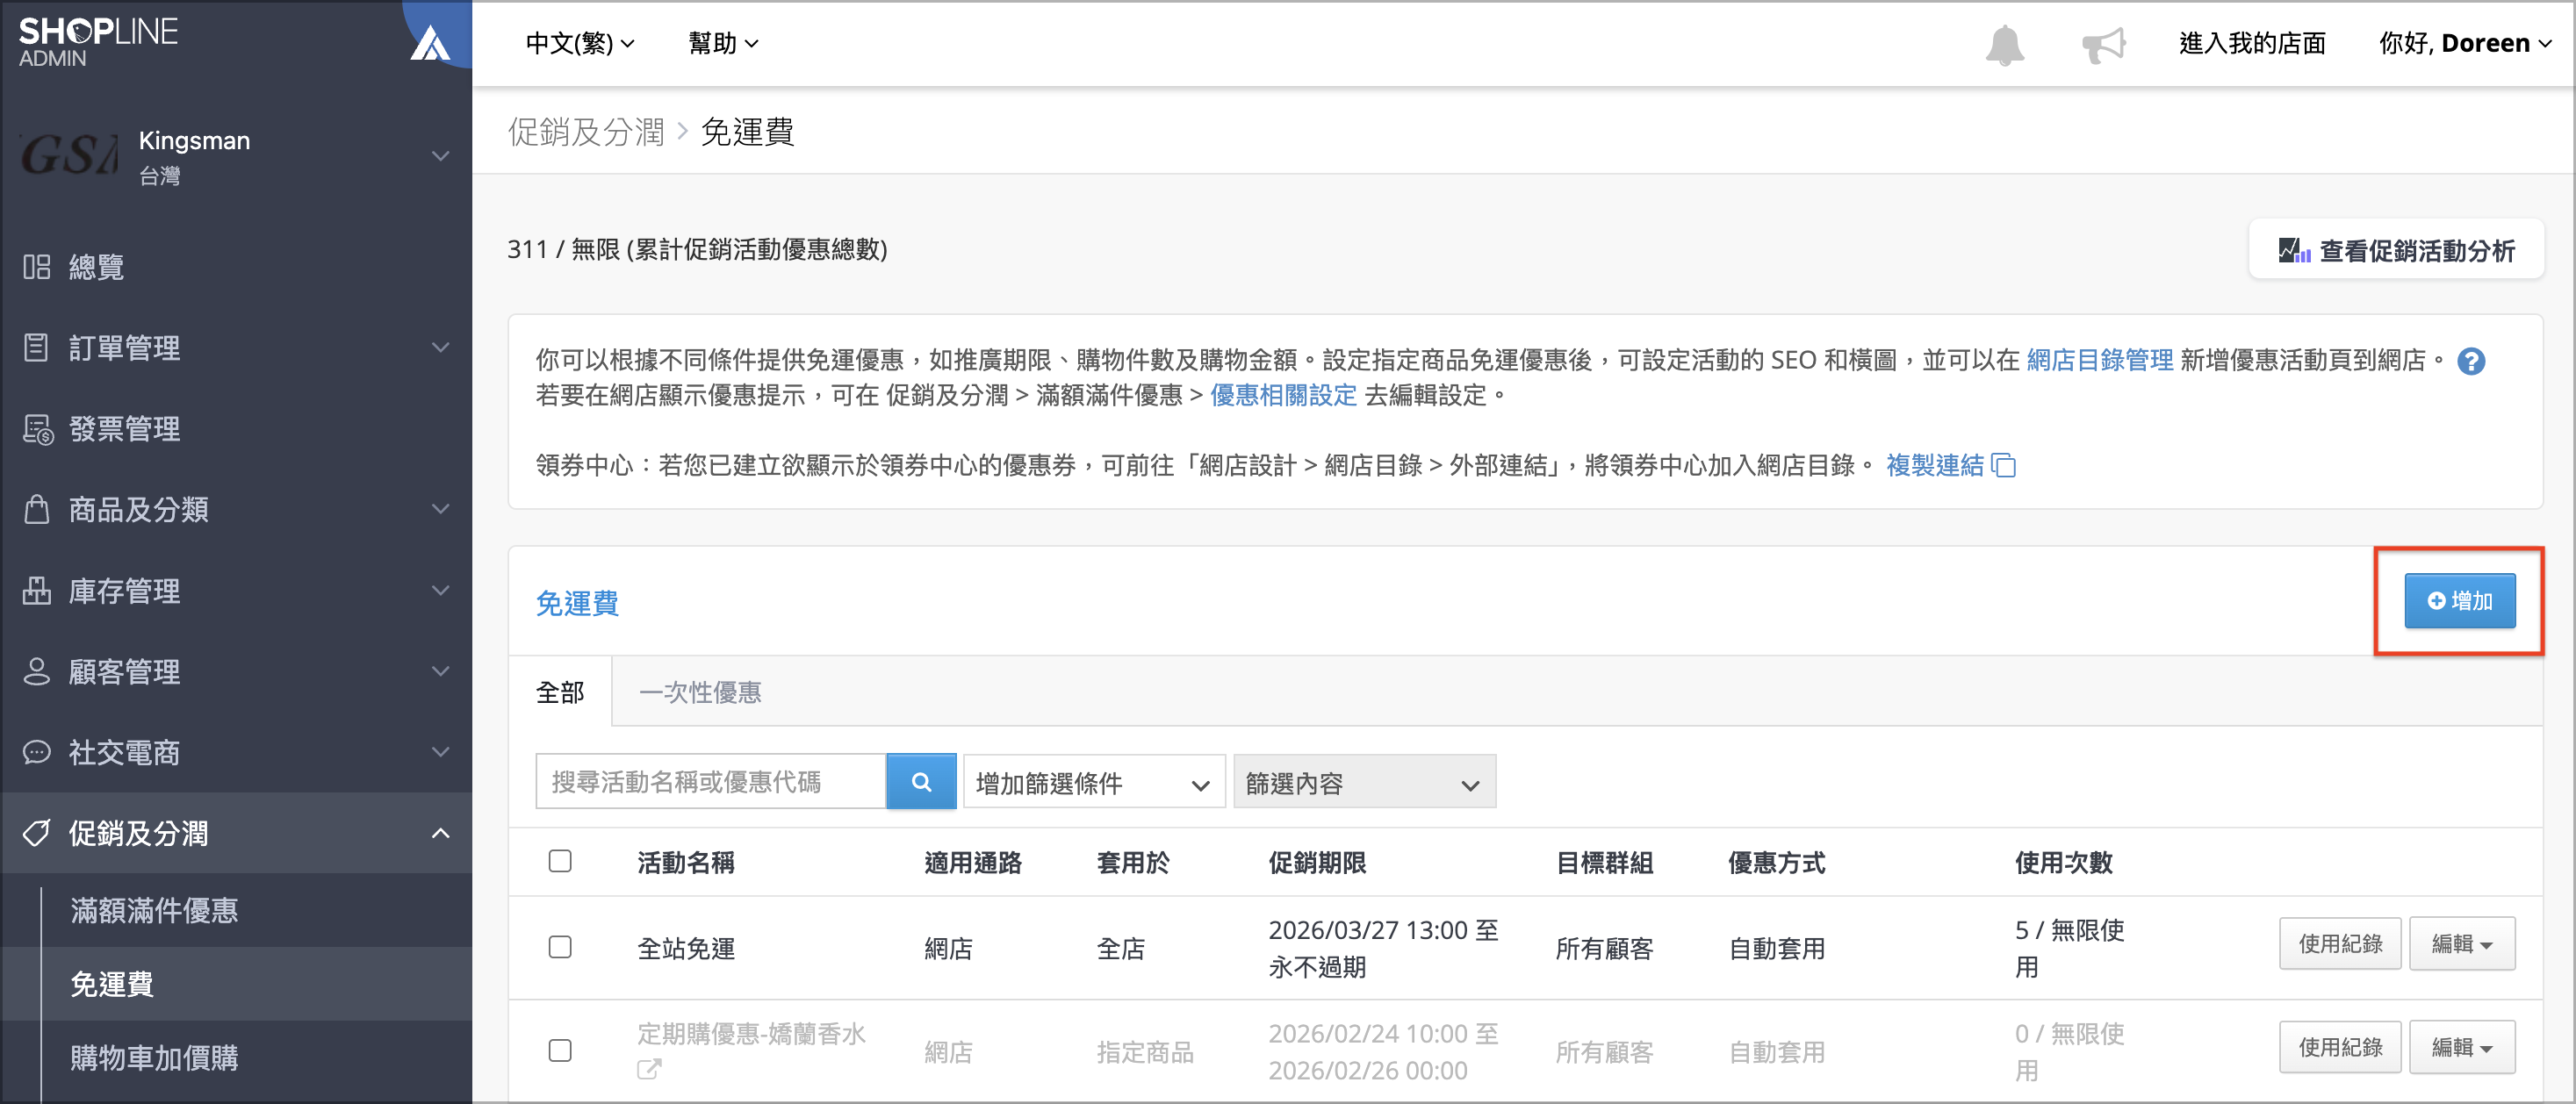The width and height of the screenshot is (2576, 1104).
Task: Click the 發票管理 invoice sidebar icon
Action: coord(37,428)
